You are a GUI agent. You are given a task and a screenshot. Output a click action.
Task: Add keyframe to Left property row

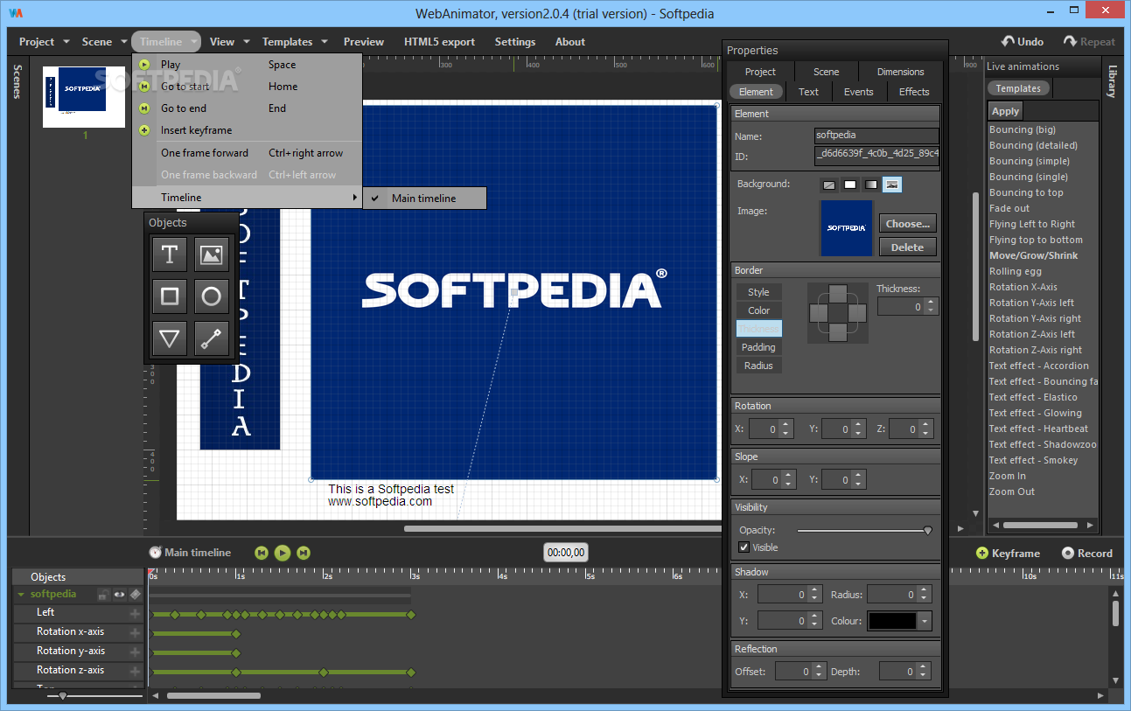pyautogui.click(x=136, y=613)
